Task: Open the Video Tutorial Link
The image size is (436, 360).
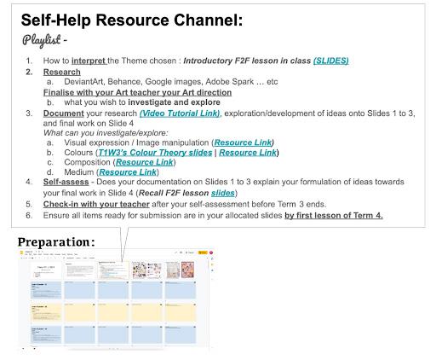Action: coord(180,113)
